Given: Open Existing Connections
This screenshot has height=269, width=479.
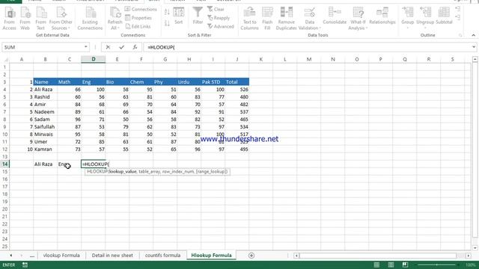Looking at the screenshot, I should pyautogui.click(x=90, y=19).
